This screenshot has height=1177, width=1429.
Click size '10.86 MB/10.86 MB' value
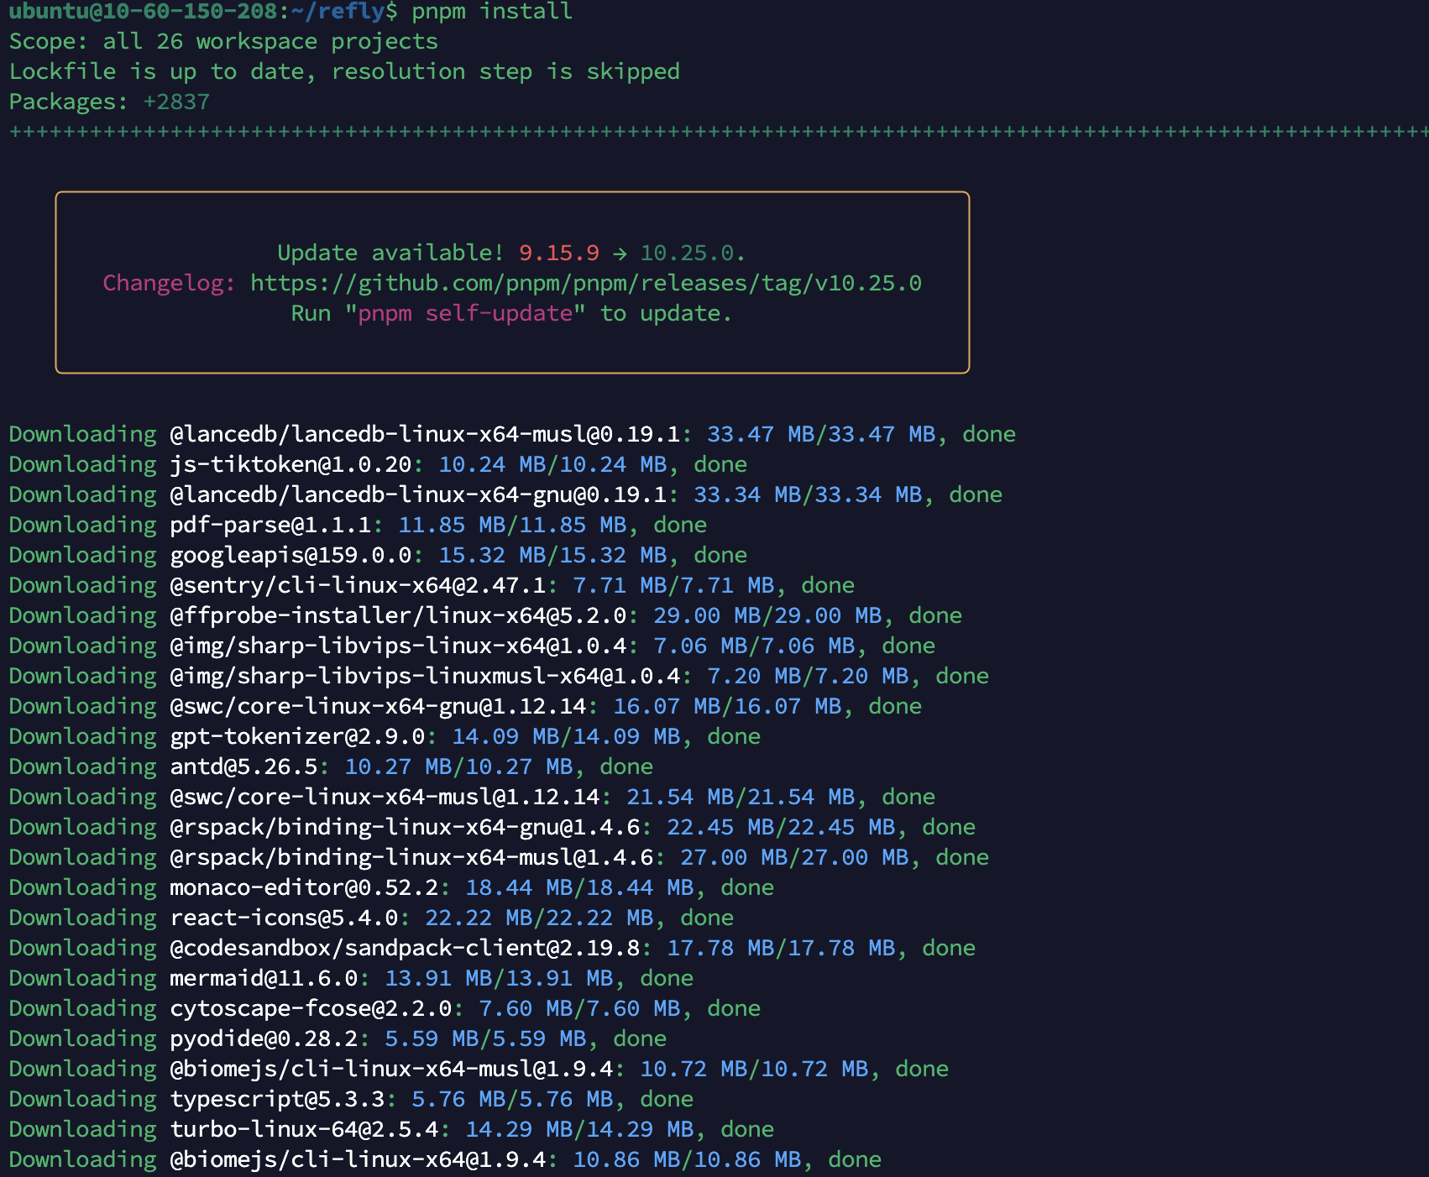pos(687,1160)
